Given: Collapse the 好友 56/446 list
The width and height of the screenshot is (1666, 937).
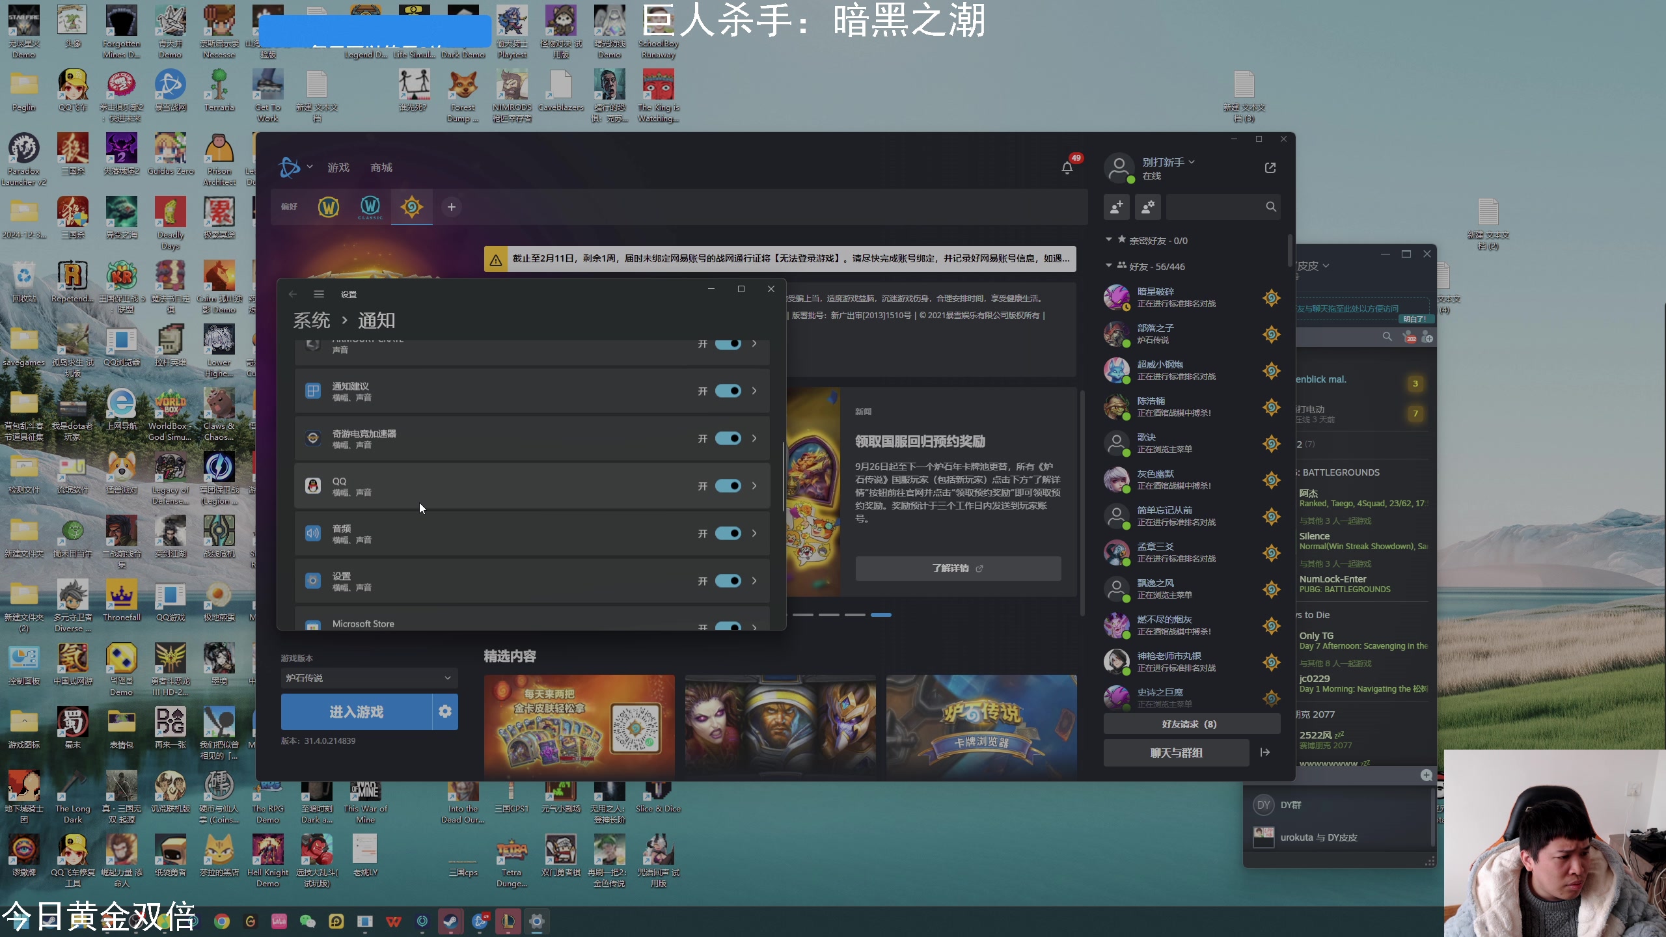Looking at the screenshot, I should pos(1109,266).
